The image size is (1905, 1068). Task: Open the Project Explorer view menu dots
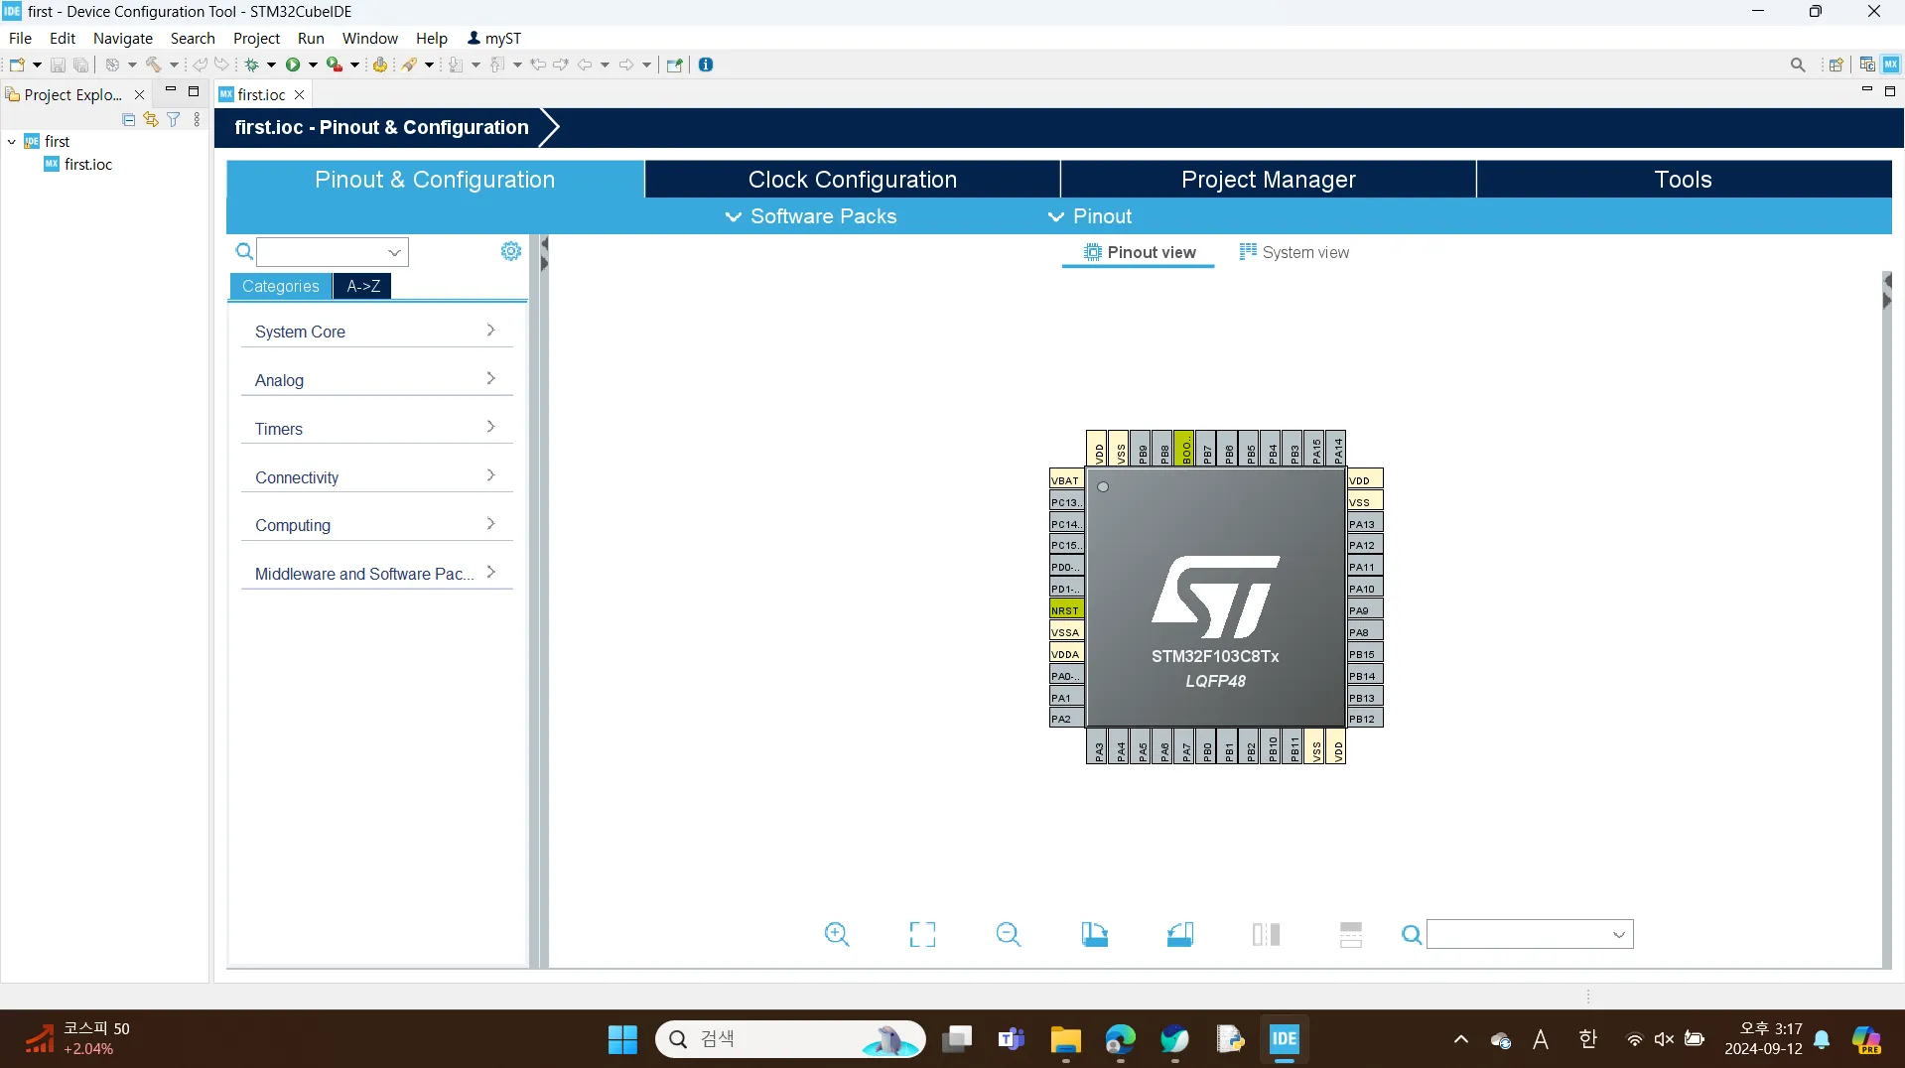(x=197, y=120)
